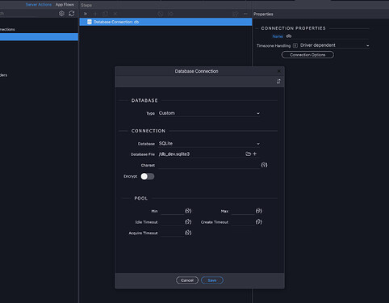Viewport: 389px width, 303px height.
Task: Create a new database file with the plus icon
Action: 255,154
